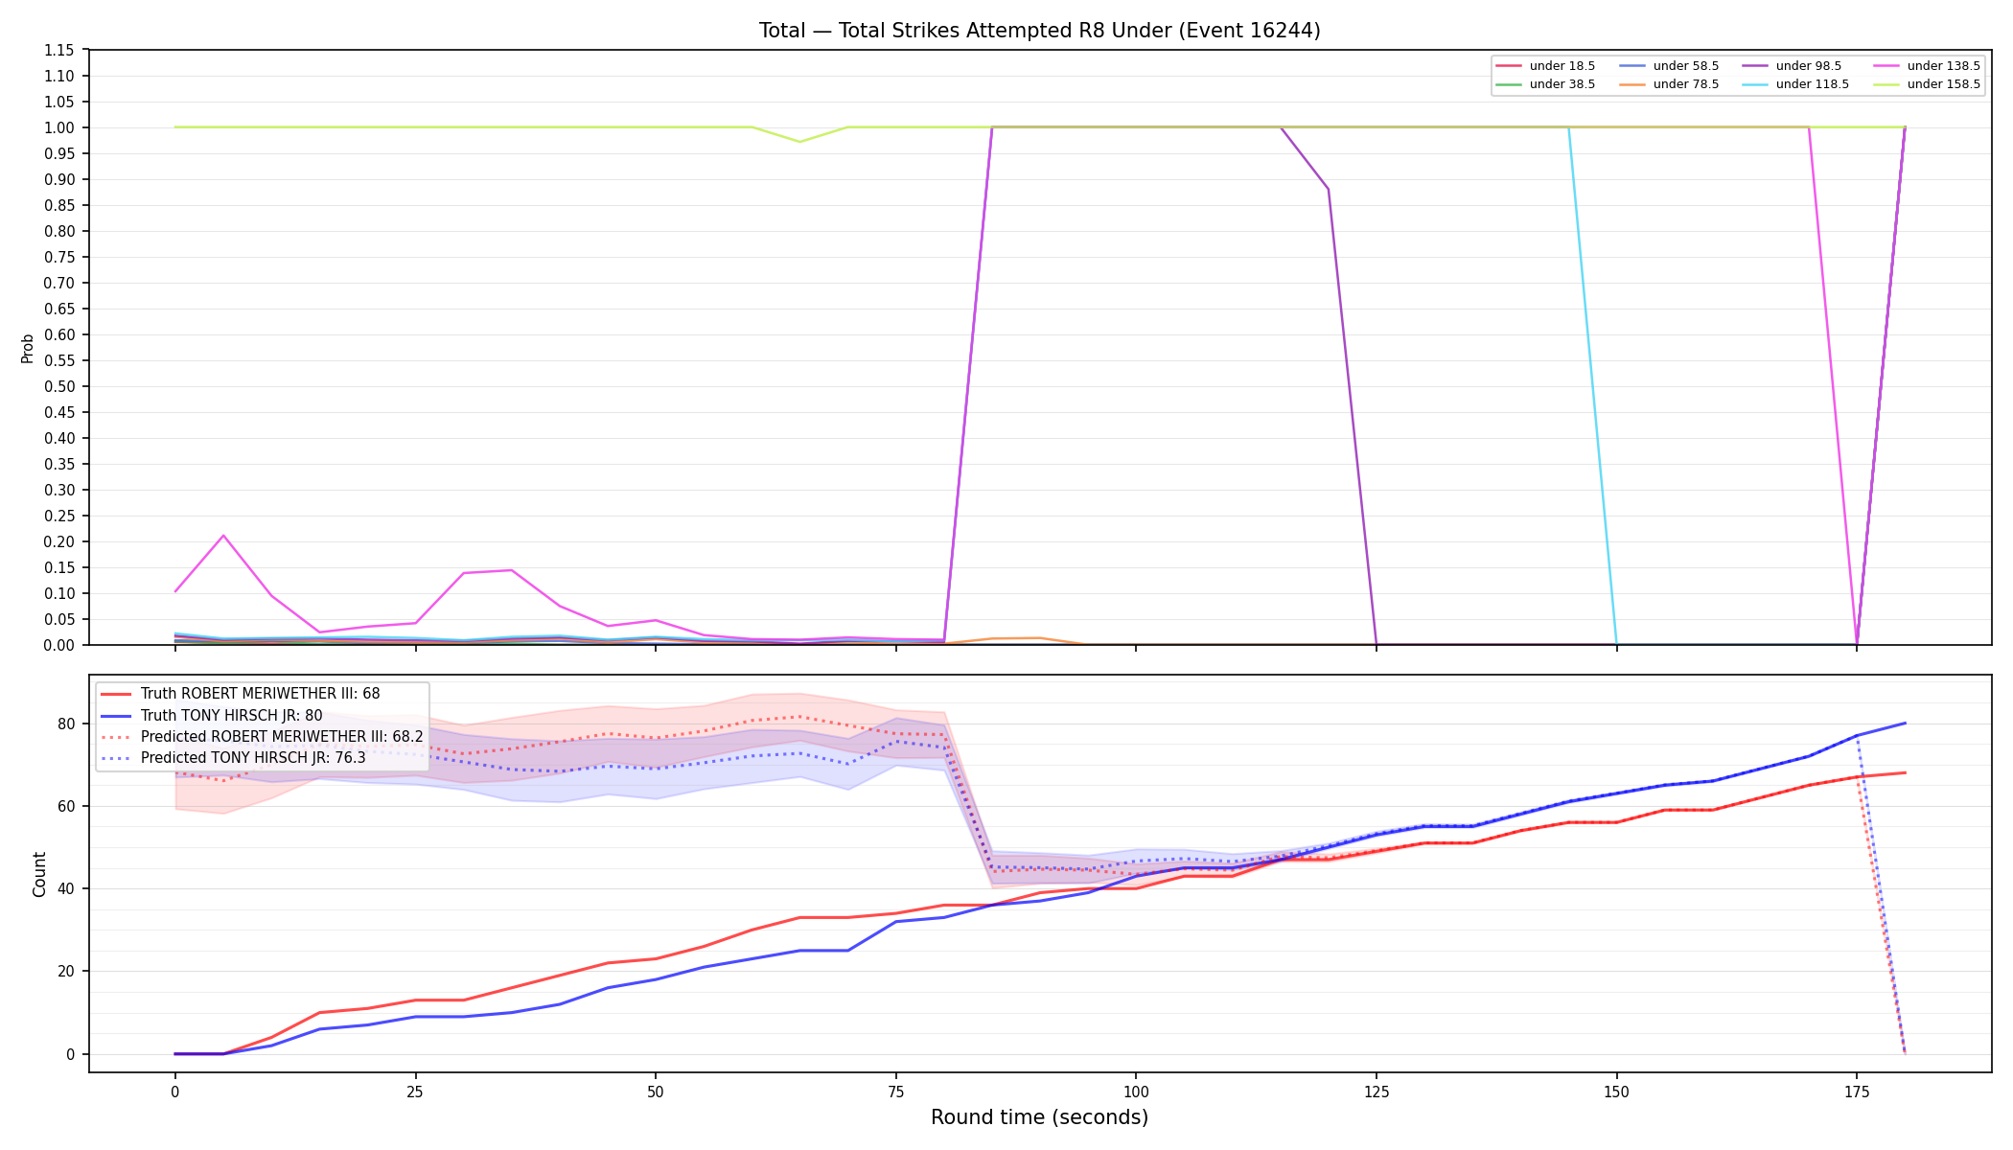Click the 0.20 tick on the Prob axis

point(59,541)
